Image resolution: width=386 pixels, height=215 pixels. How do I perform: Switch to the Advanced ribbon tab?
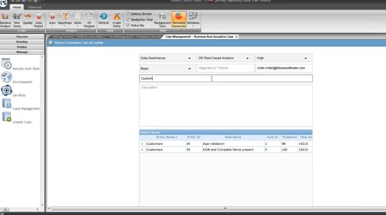[34, 7]
